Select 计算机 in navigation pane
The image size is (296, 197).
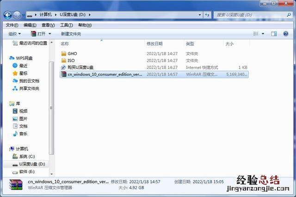[x=18, y=149]
